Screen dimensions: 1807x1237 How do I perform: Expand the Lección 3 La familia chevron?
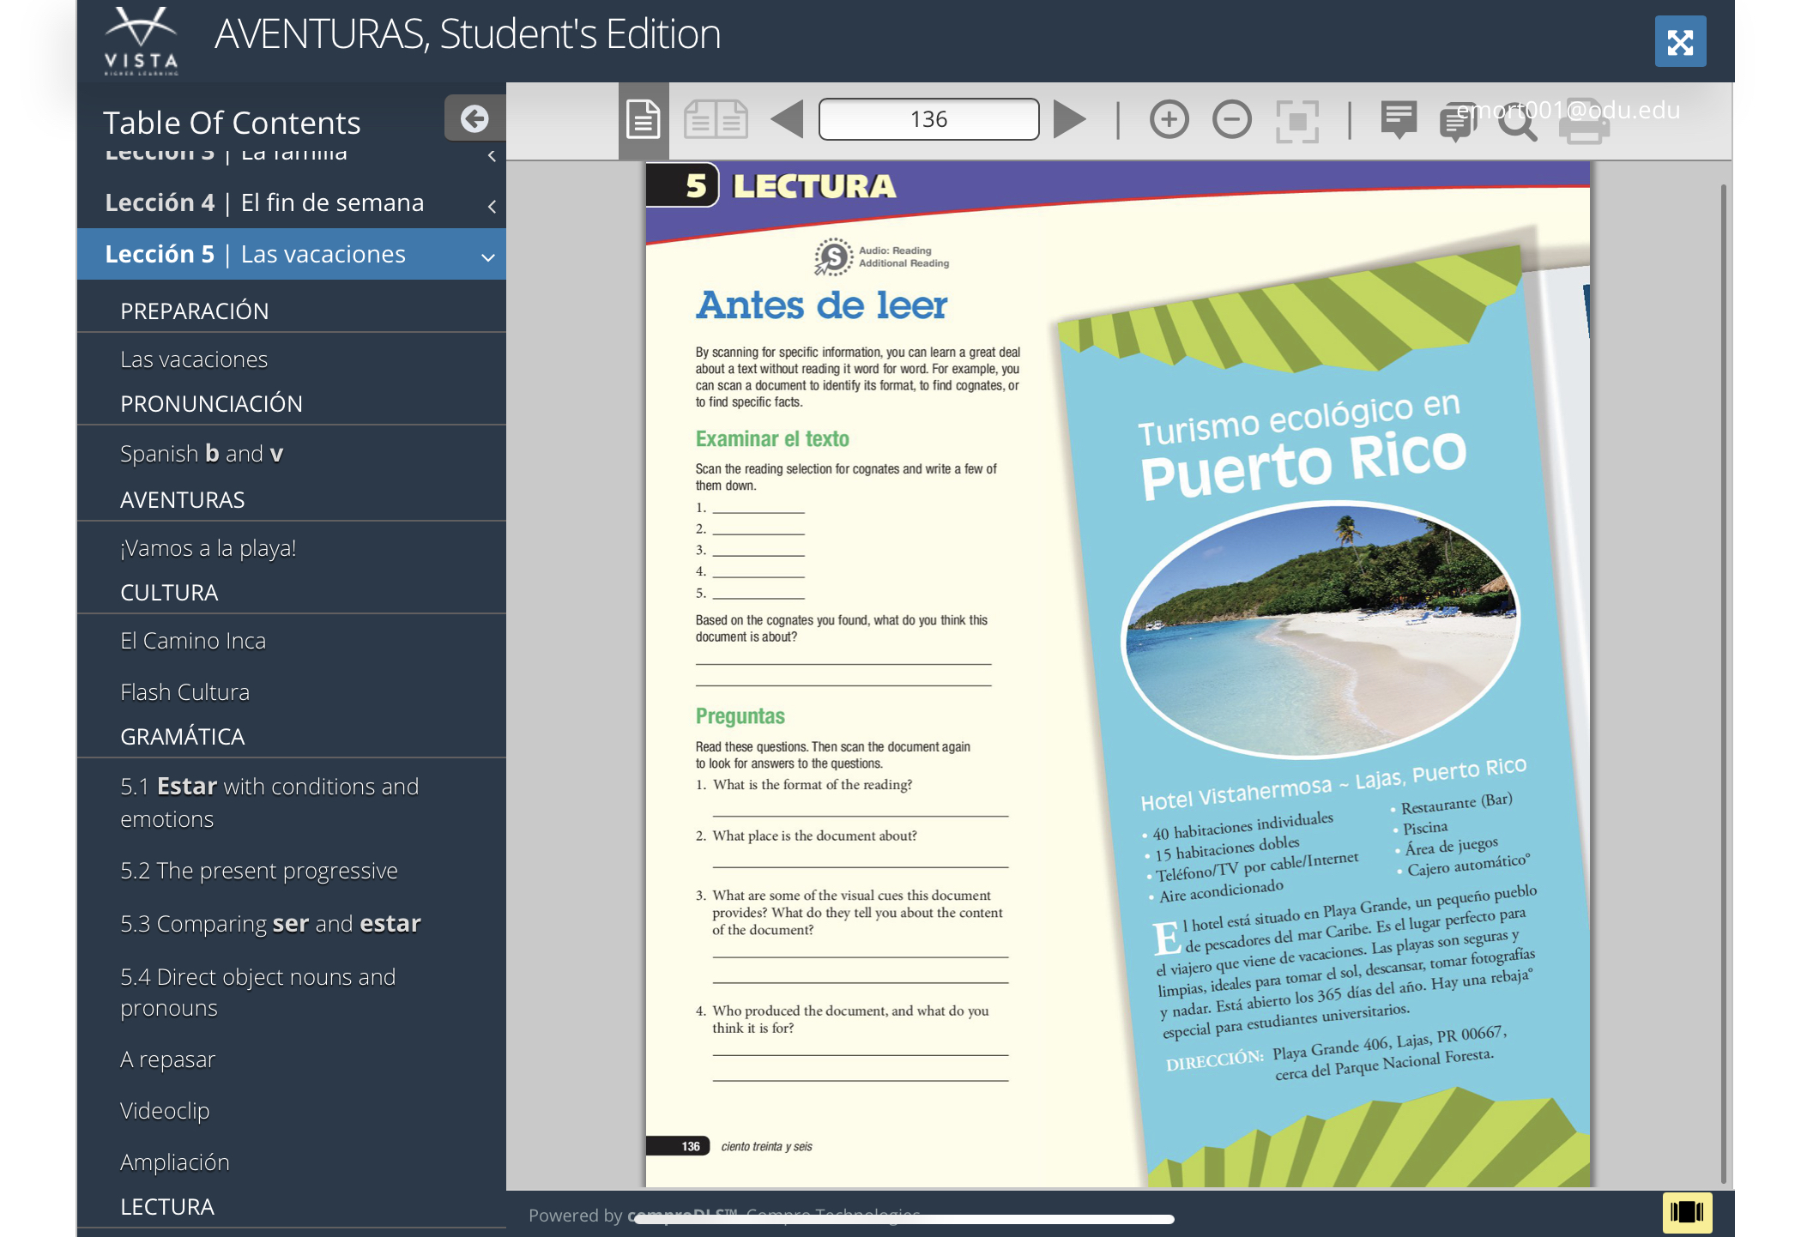[492, 155]
